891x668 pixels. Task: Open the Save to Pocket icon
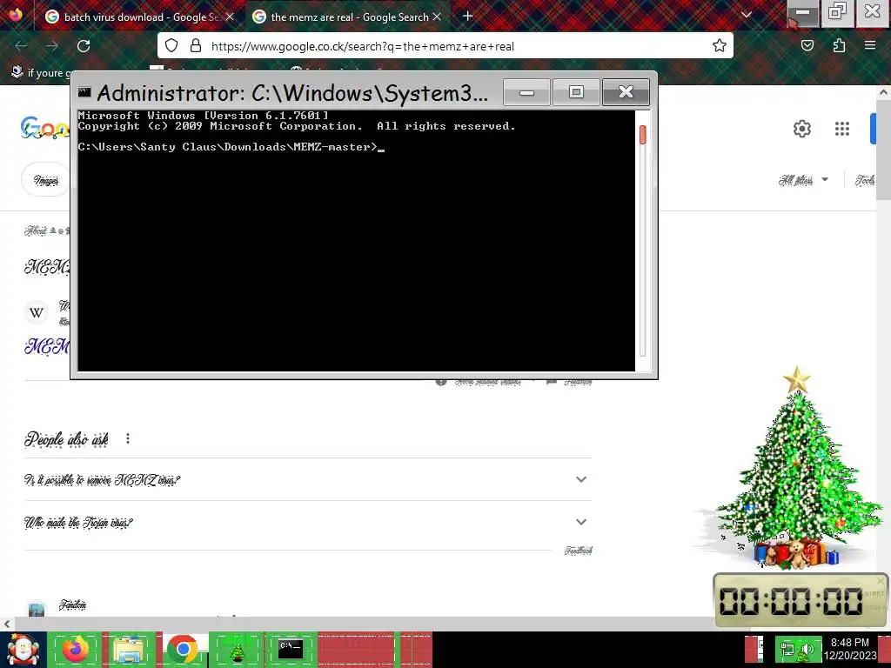[x=807, y=45]
